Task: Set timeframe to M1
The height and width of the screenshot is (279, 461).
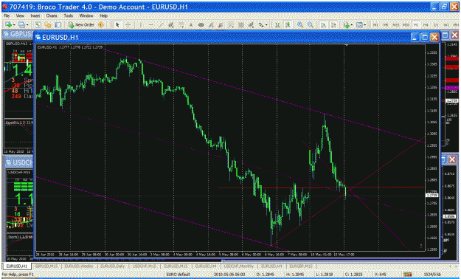Action: [375, 25]
